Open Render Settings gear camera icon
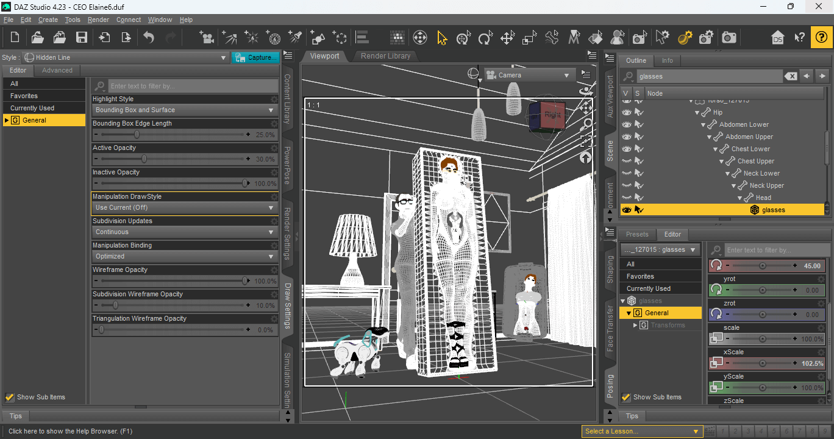 [x=706, y=38]
